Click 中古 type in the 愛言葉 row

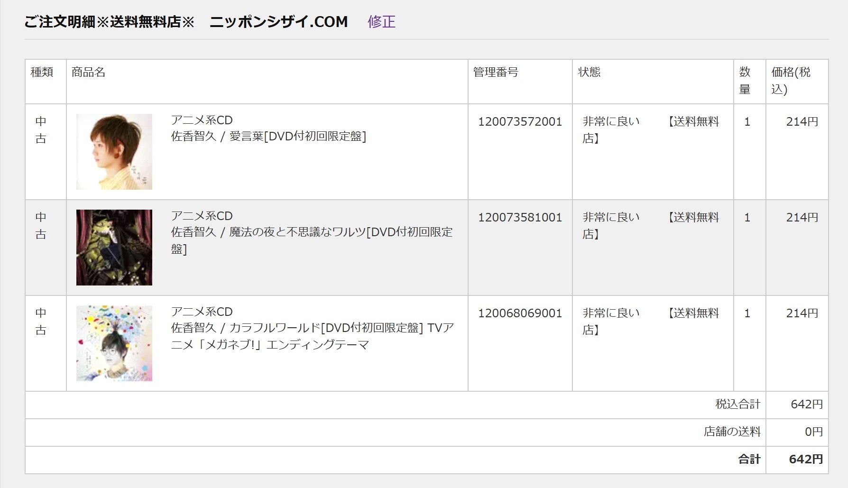[x=41, y=130]
